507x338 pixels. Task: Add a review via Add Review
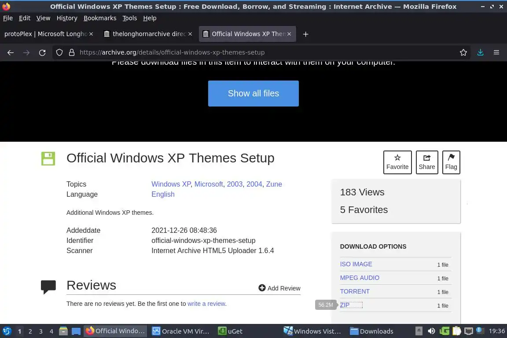(x=279, y=288)
